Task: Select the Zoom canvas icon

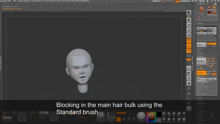Action: 189,25
